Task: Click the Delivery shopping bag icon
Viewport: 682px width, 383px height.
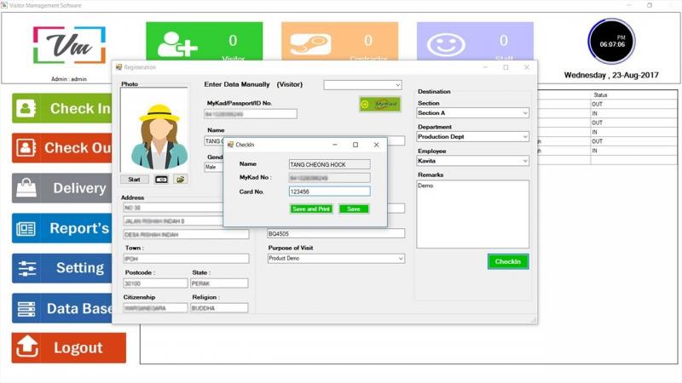Action: coord(26,188)
